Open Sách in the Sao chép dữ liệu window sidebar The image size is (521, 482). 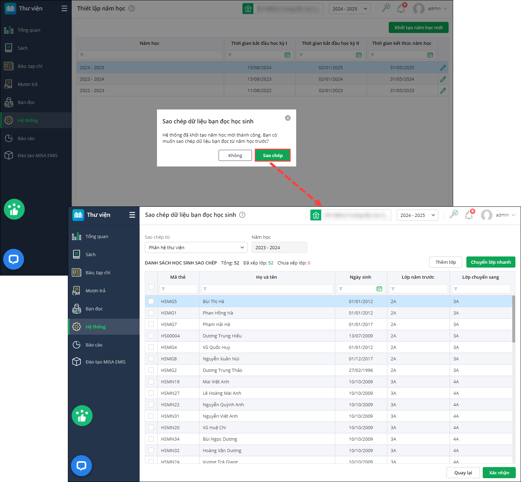coord(104,254)
